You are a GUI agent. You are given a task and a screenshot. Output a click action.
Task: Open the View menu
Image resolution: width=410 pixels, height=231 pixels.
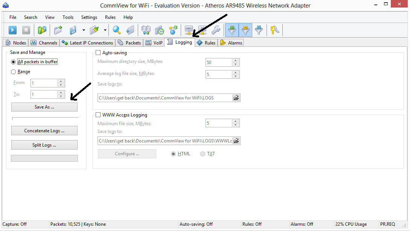(x=50, y=17)
